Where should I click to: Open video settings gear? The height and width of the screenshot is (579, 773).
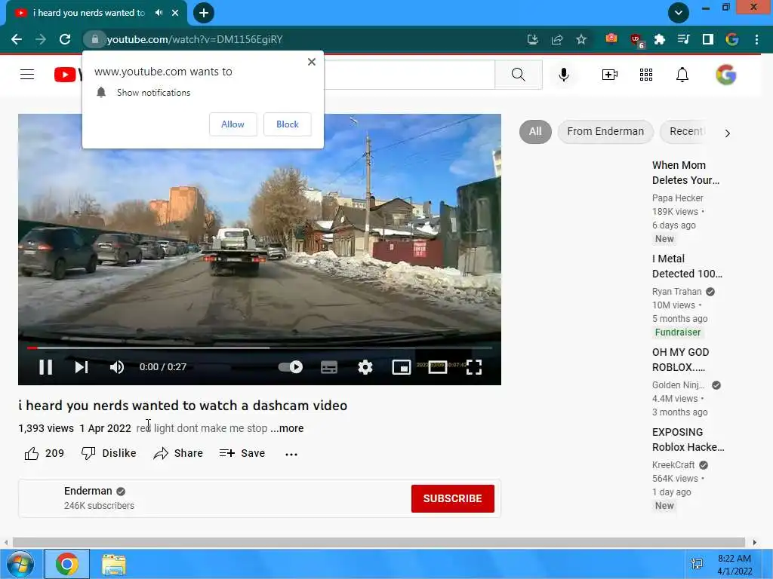365,367
